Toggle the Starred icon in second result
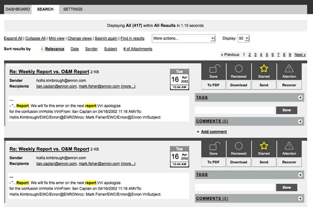 click(264, 149)
